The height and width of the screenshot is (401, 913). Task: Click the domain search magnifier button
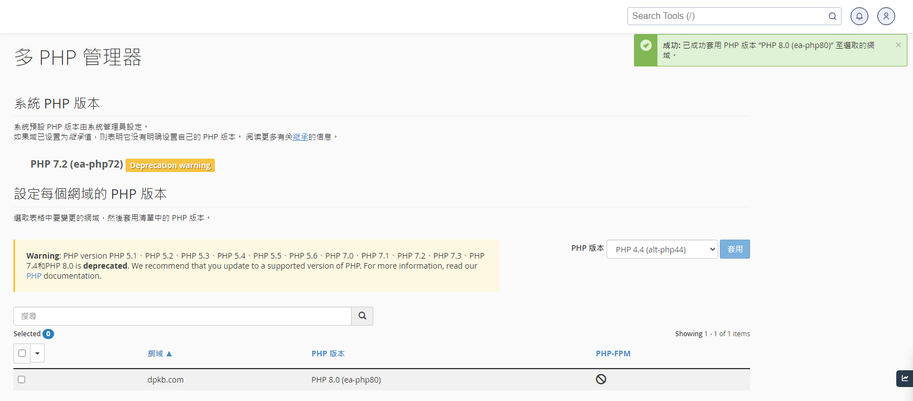coord(362,316)
